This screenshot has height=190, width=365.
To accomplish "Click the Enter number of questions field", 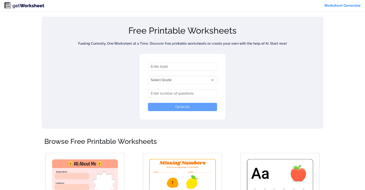I will coord(182,93).
